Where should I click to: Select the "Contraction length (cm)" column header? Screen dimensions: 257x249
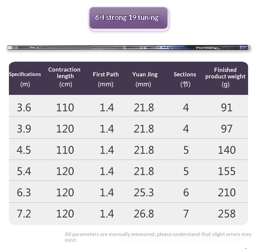point(64,77)
